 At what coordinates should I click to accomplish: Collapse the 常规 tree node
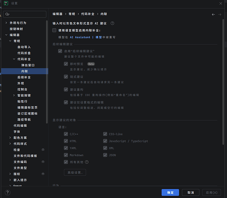[x=10, y=41]
